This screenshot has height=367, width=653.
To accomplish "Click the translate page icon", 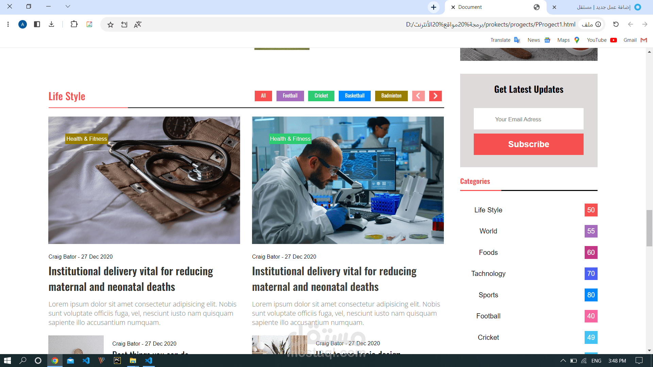I will click(x=138, y=24).
